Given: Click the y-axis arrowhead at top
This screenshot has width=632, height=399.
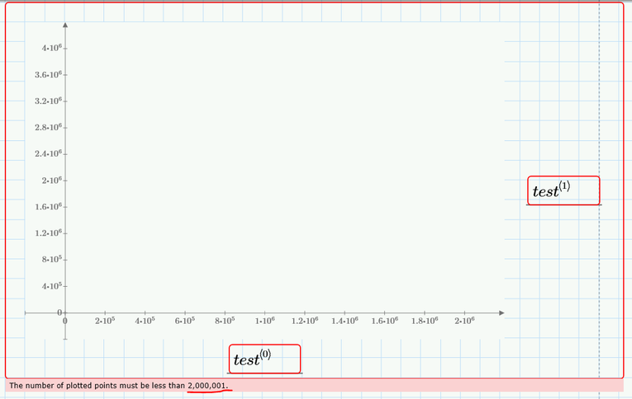Looking at the screenshot, I should pos(65,26).
